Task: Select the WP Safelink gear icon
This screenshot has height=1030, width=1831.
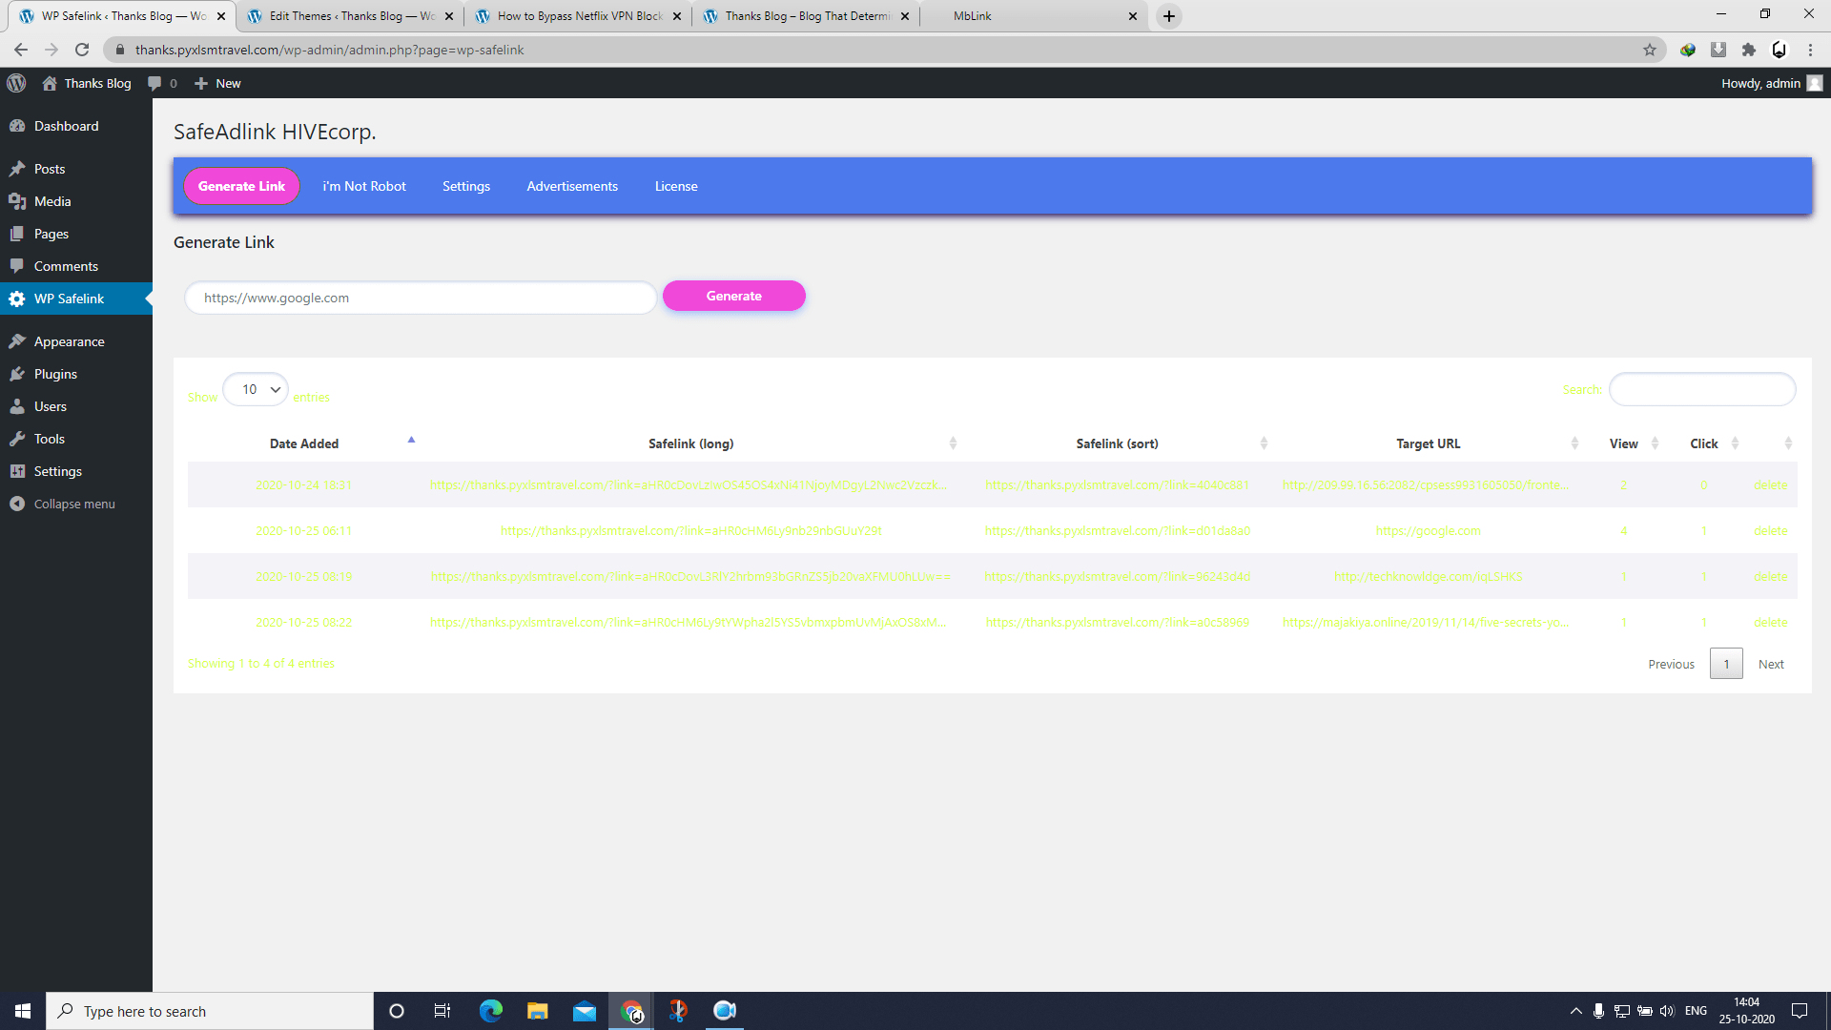Action: click(x=18, y=299)
